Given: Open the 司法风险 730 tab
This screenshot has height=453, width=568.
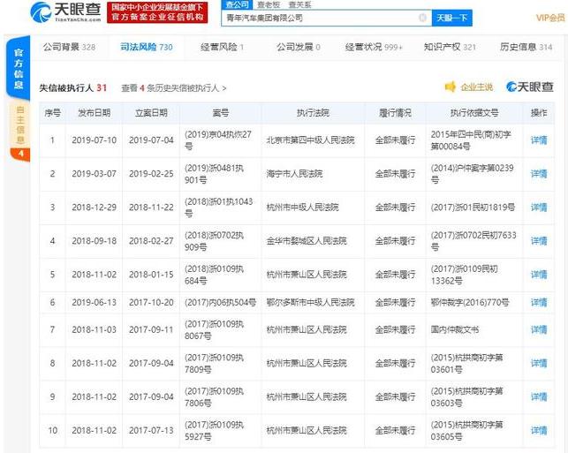Looking at the screenshot, I should click(x=147, y=47).
